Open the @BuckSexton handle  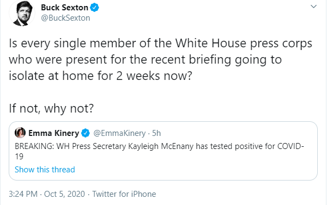[x=65, y=18]
